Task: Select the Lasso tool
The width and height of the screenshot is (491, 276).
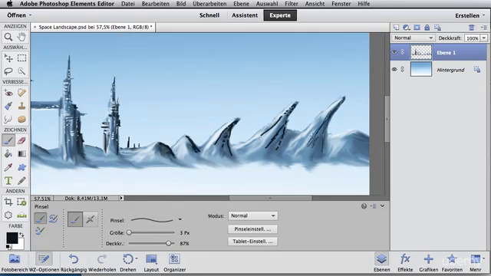Action: point(8,71)
